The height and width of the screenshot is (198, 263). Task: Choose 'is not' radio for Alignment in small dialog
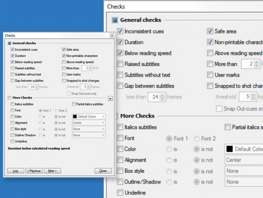click(56, 123)
